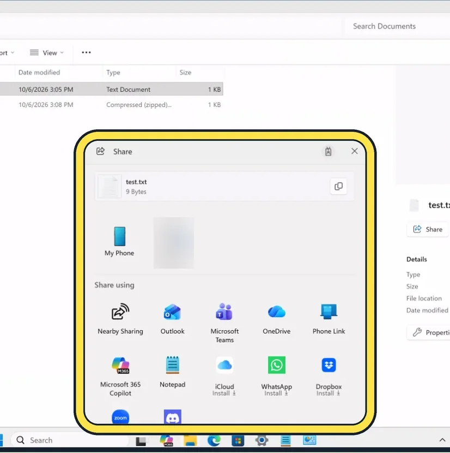Click the 10/6/2026 3:08 PM date cell
The height and width of the screenshot is (453, 450).
(x=46, y=105)
